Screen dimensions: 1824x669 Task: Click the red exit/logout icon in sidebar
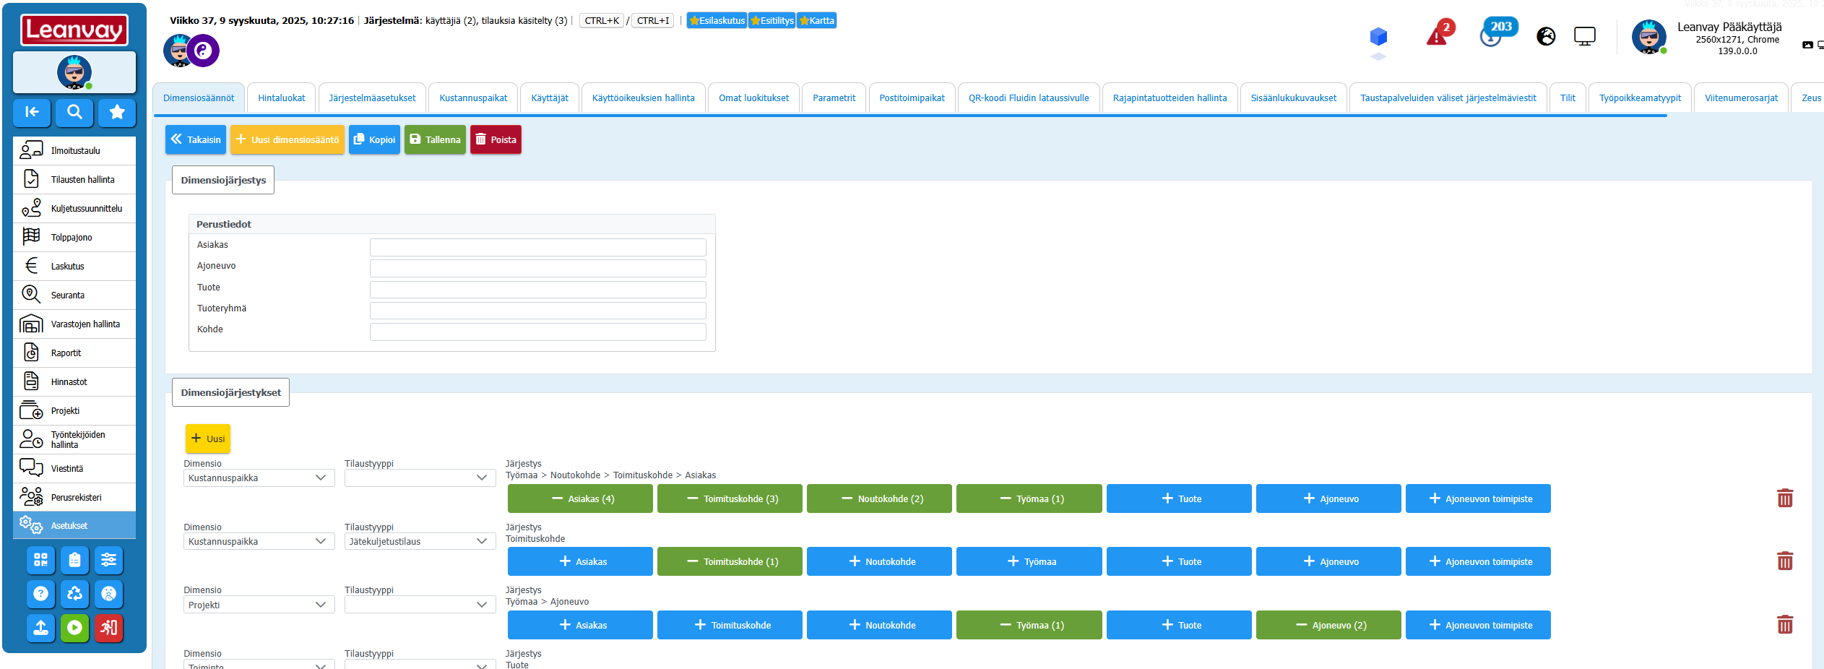(108, 628)
